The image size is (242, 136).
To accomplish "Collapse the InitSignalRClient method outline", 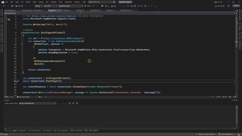I will 22,33.
